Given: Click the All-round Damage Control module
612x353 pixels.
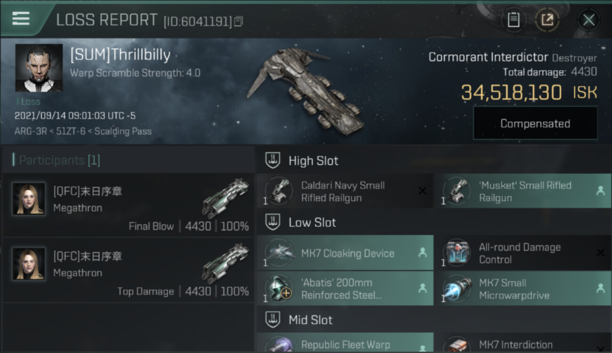Looking at the screenshot, I should click(x=523, y=253).
